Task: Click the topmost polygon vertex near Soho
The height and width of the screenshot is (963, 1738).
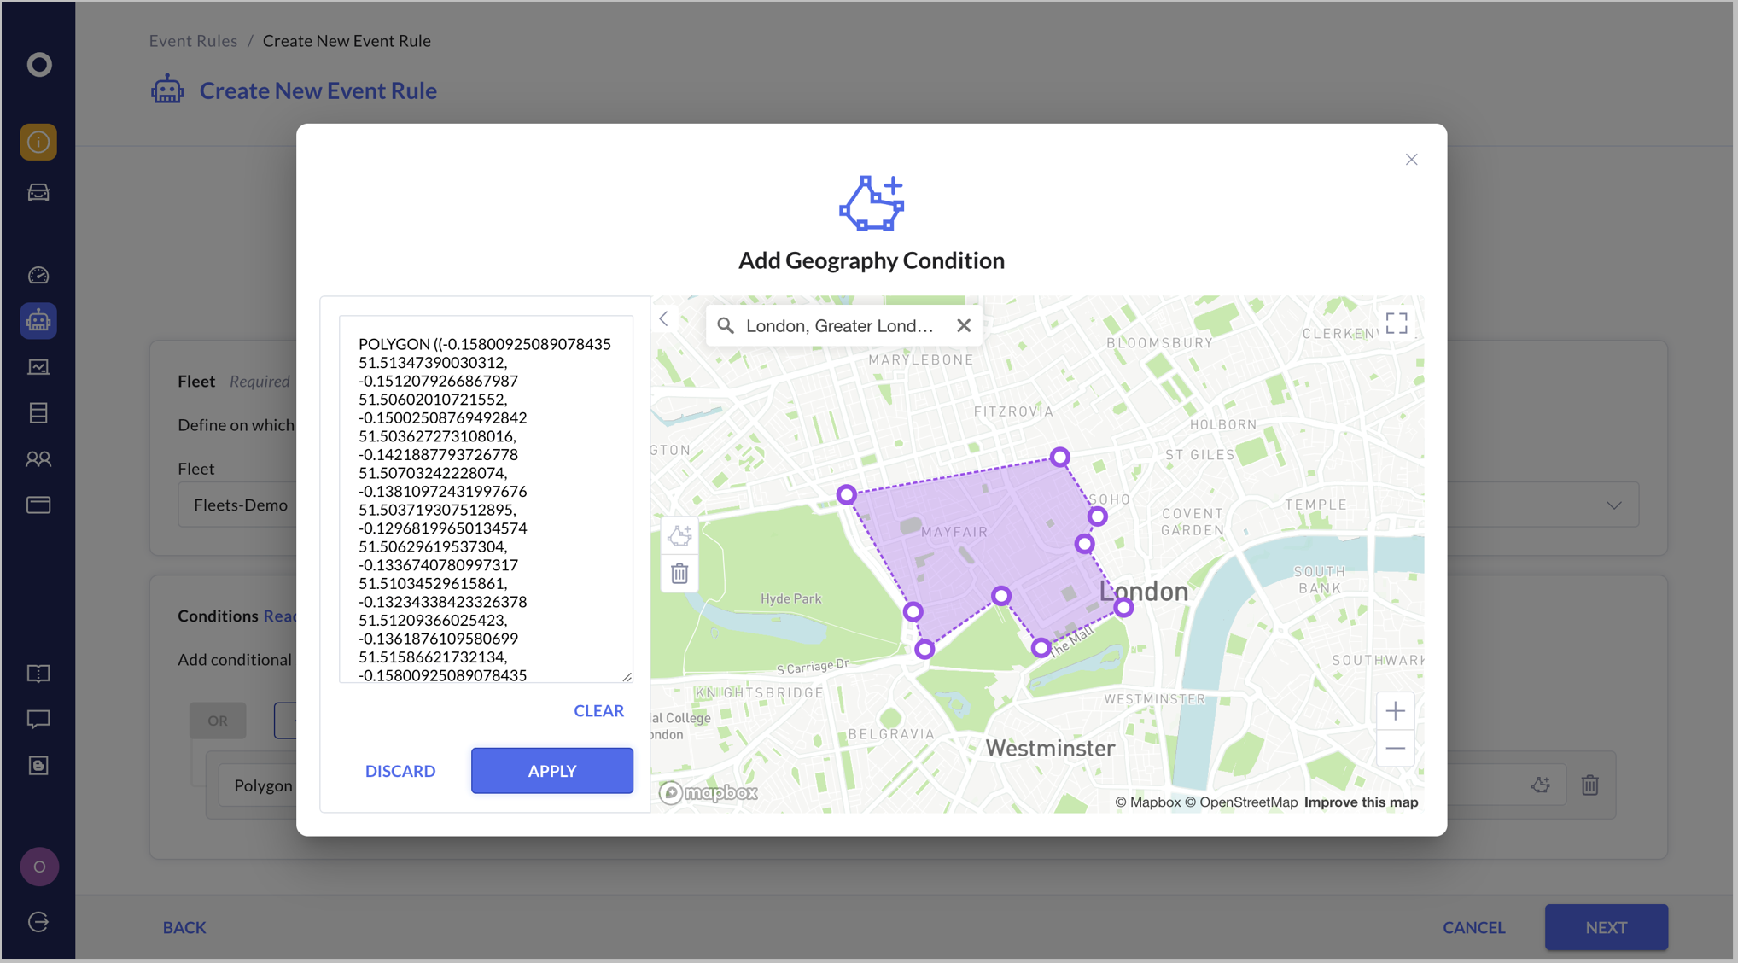Action: pos(1059,457)
